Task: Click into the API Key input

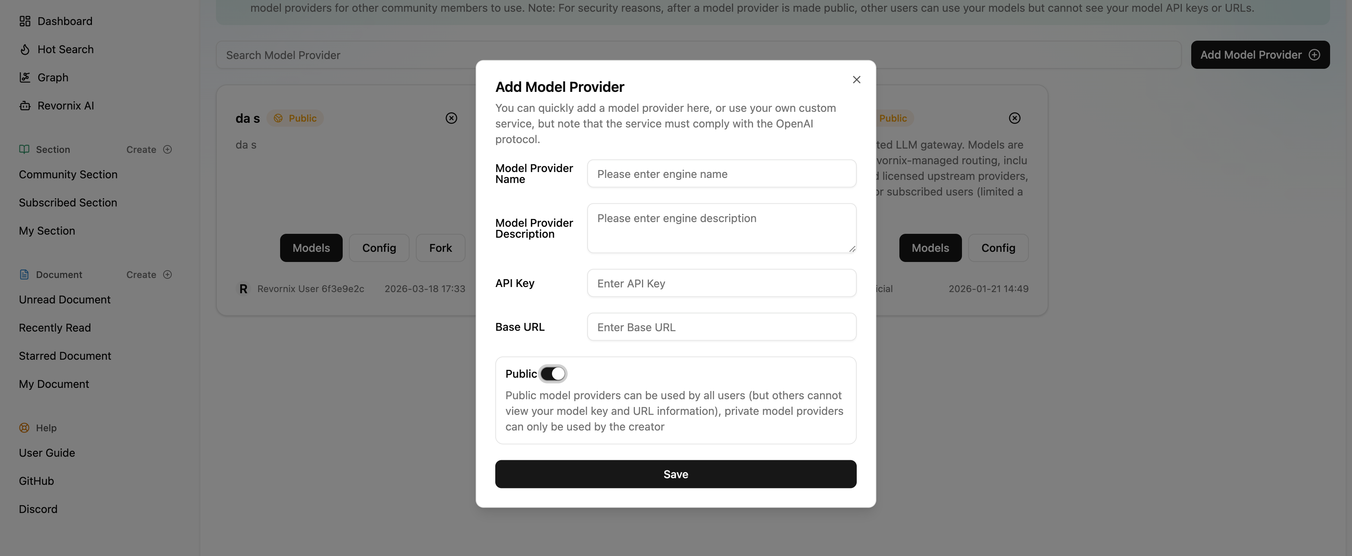Action: [x=721, y=284]
